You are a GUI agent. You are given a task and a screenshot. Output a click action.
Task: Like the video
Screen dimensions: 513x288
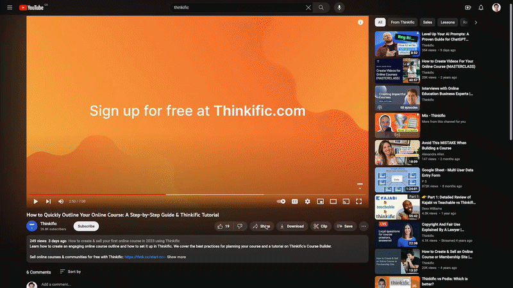tap(223, 227)
